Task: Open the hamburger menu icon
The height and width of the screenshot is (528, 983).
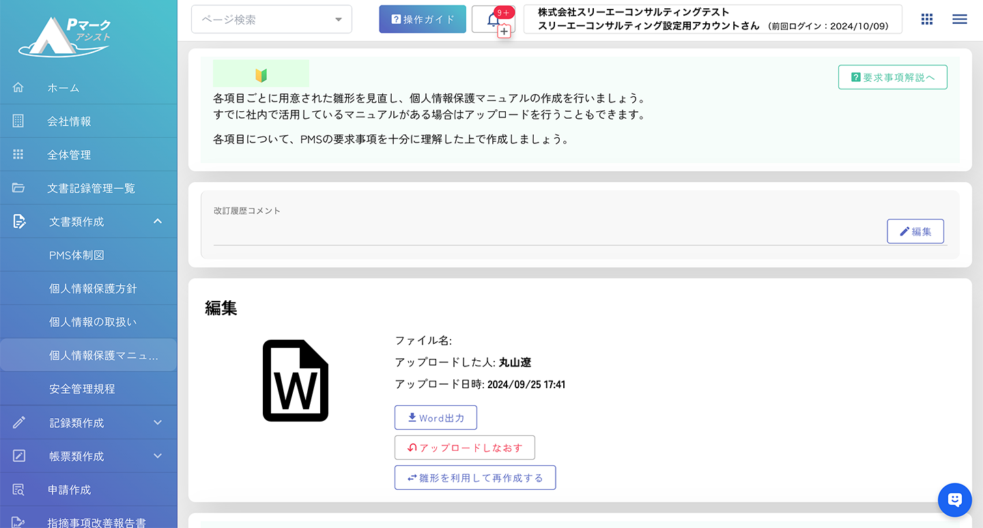Action: 959,19
